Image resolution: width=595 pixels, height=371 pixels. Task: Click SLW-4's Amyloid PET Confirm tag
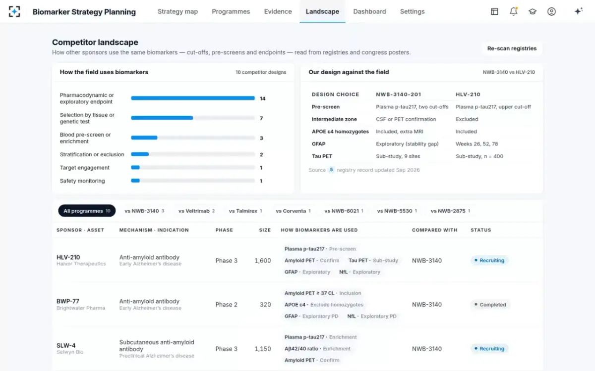(x=312, y=360)
